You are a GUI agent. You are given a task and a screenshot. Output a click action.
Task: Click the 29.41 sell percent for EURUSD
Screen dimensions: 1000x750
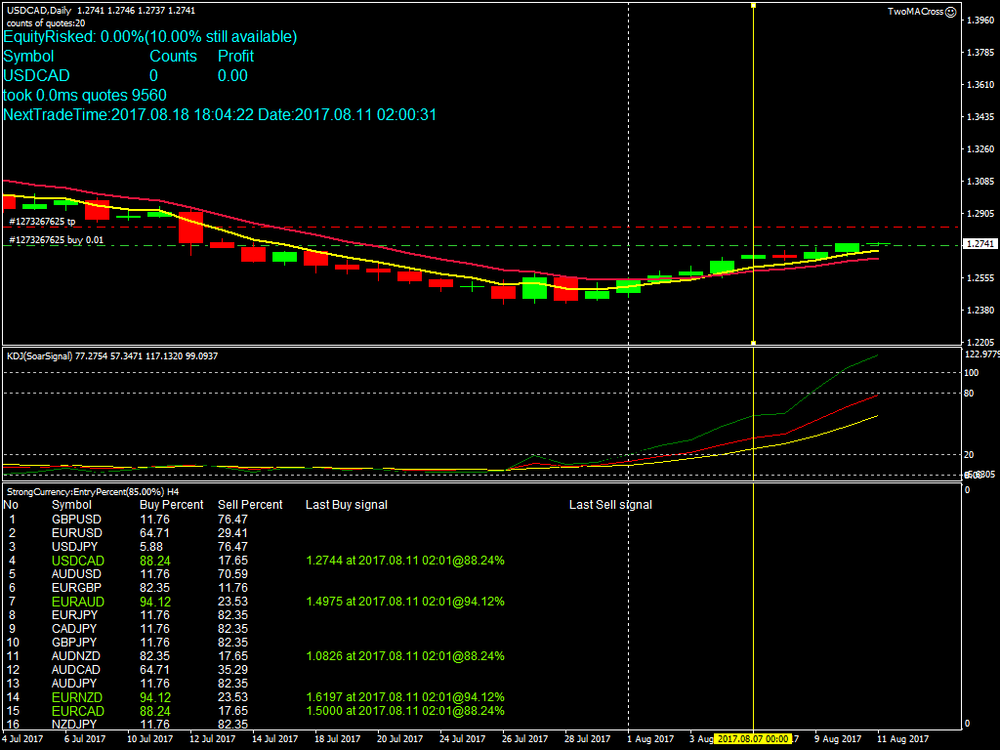[232, 532]
